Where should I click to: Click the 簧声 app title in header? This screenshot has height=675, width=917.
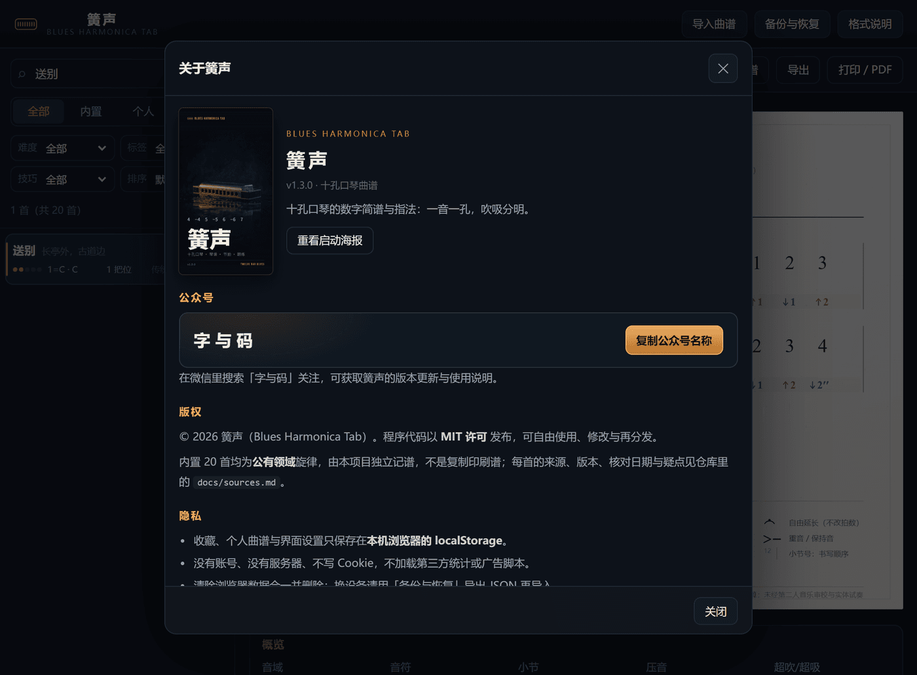(102, 20)
